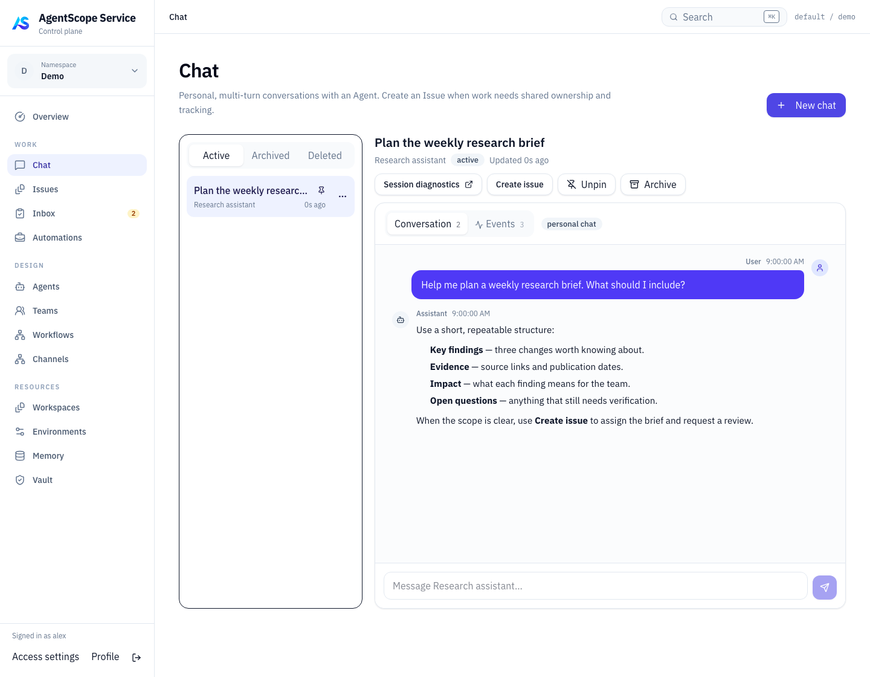Image resolution: width=870 pixels, height=677 pixels.
Task: Click the user avatar beside the user message
Action: click(820, 268)
